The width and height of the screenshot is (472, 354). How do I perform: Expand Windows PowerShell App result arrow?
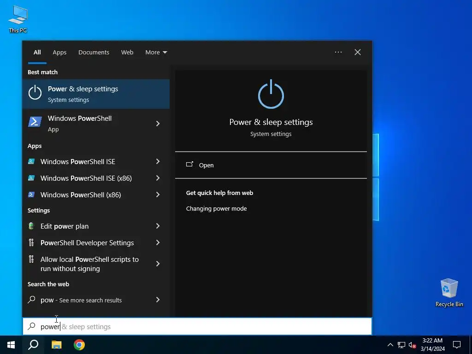point(158,124)
